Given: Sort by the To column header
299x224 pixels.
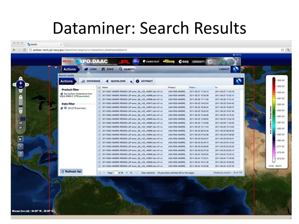Looking at the screenshot, I should click(x=227, y=87).
